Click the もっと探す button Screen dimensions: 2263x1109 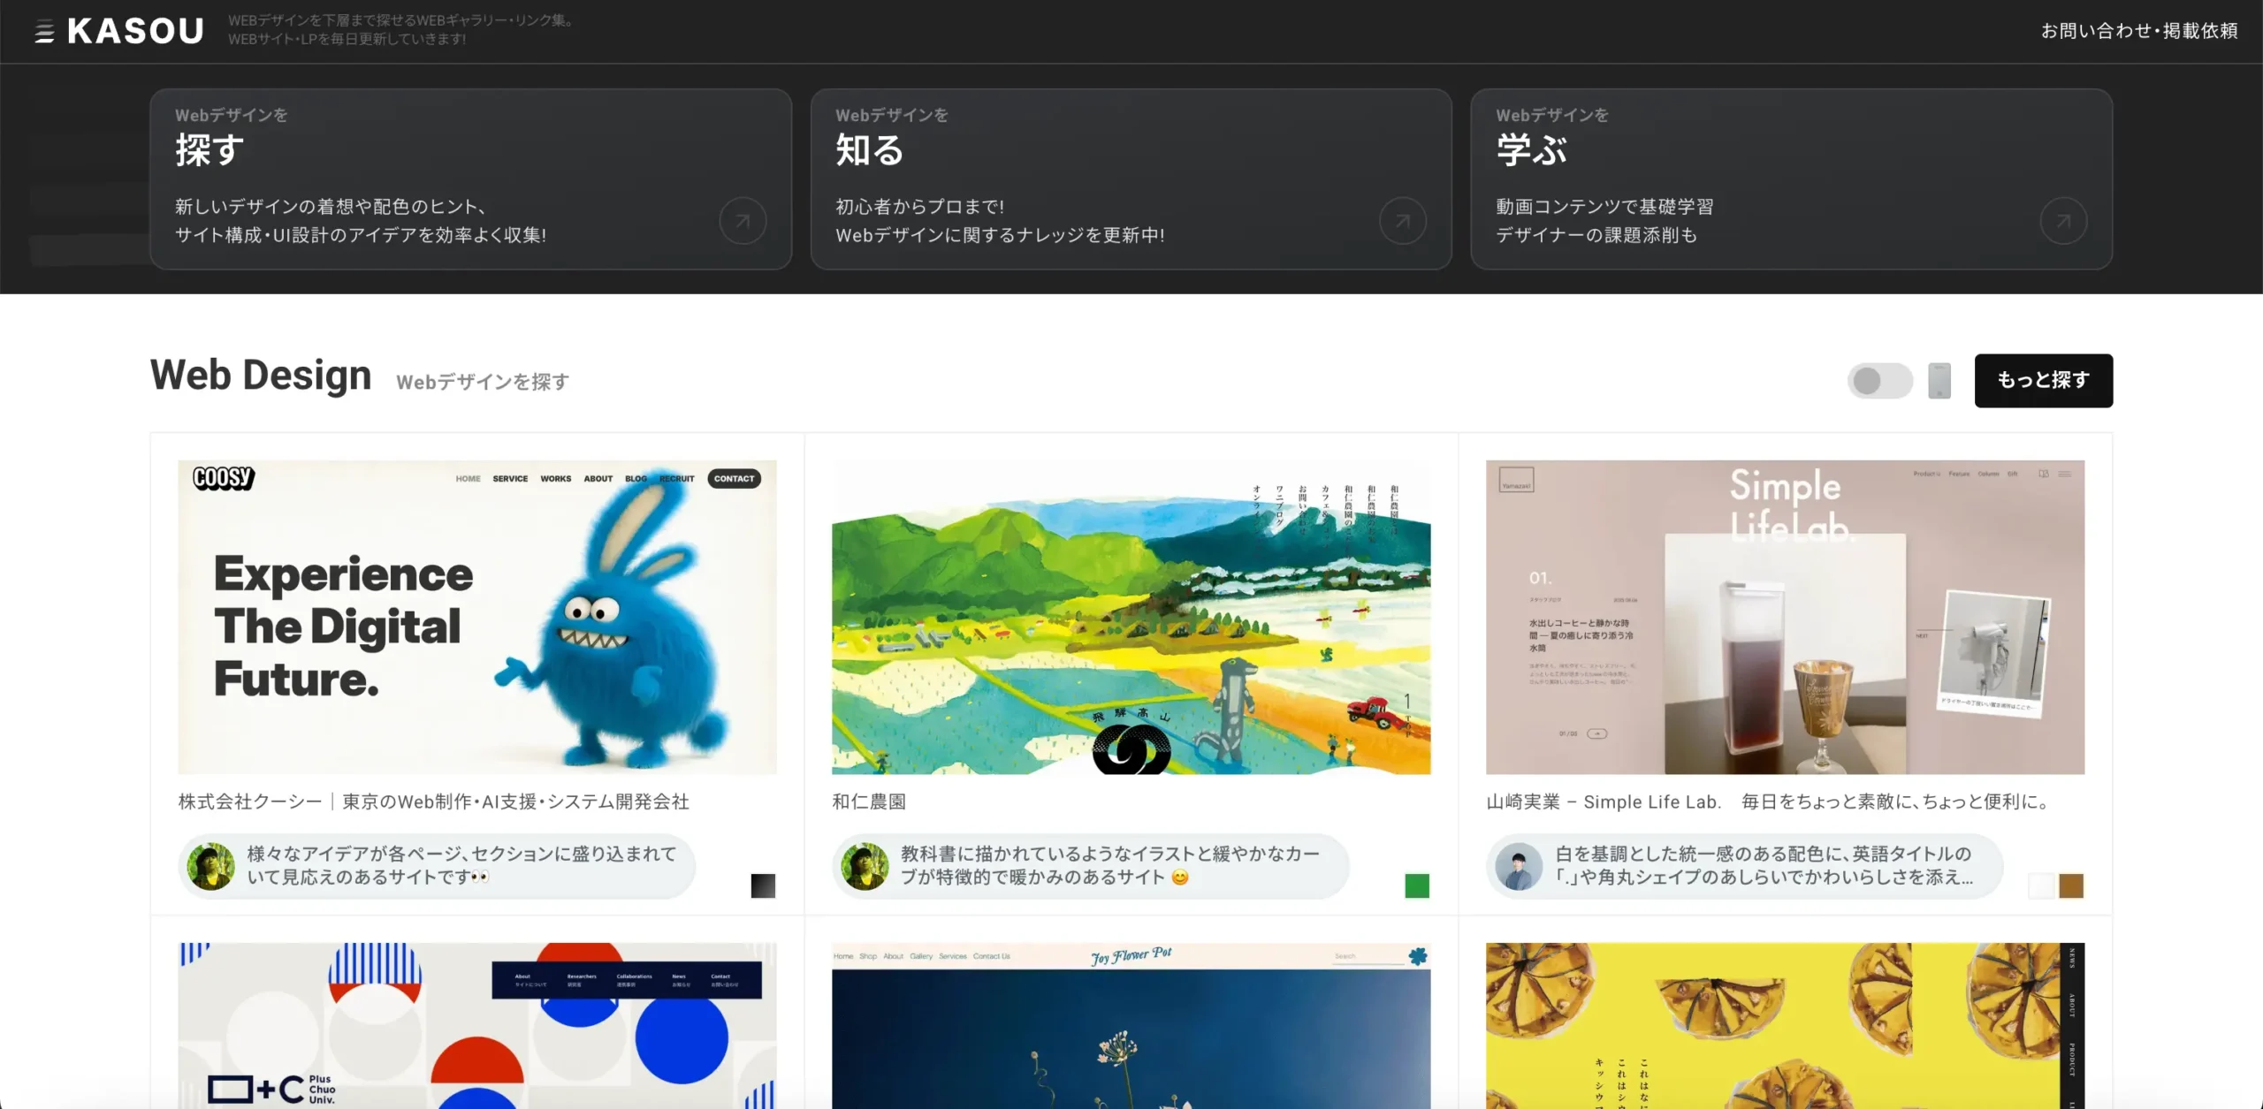point(2043,381)
